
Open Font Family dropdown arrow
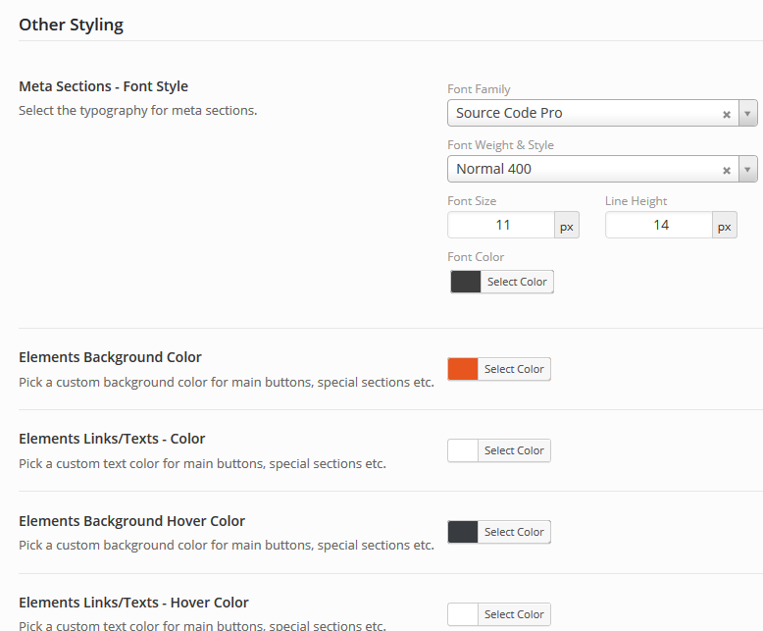(x=747, y=114)
